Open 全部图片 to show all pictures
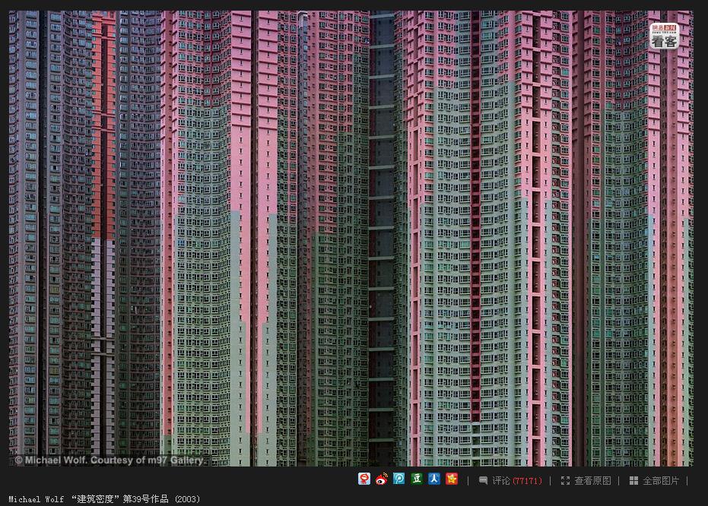Screen dimensions: 708x506 [654, 481]
